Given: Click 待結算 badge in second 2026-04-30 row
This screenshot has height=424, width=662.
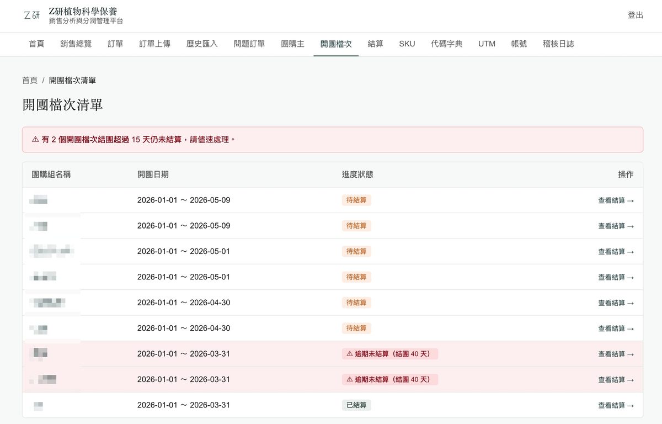Looking at the screenshot, I should 356,328.
